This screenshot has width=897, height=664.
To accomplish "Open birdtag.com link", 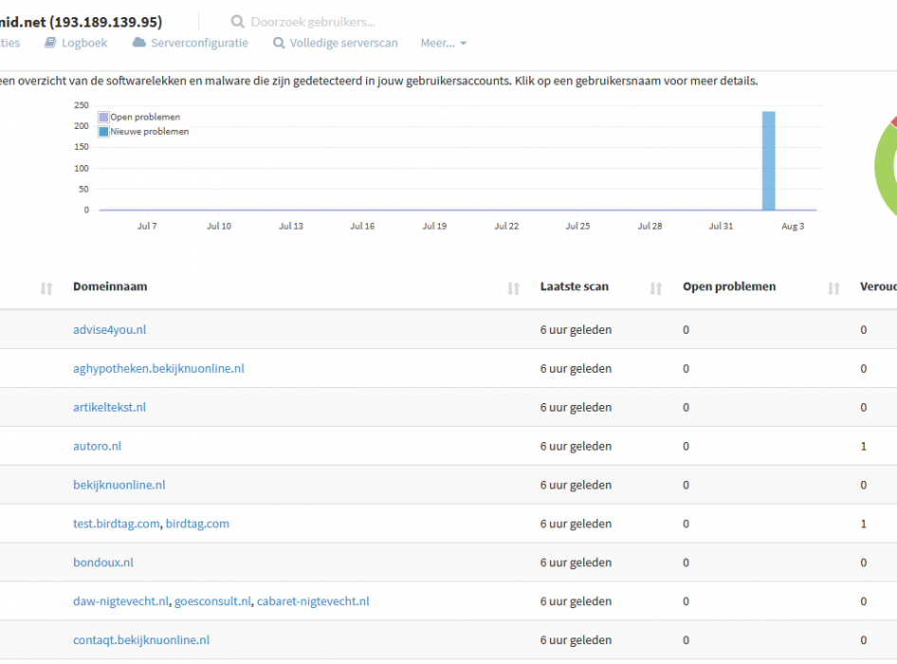I will [x=197, y=524].
